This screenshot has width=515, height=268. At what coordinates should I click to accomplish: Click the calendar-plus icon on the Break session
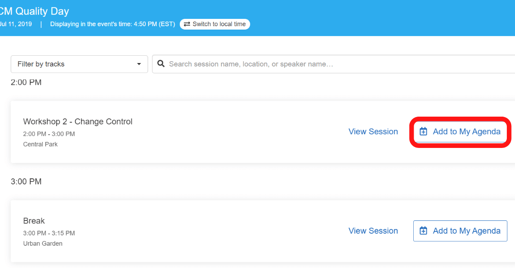[x=423, y=231]
